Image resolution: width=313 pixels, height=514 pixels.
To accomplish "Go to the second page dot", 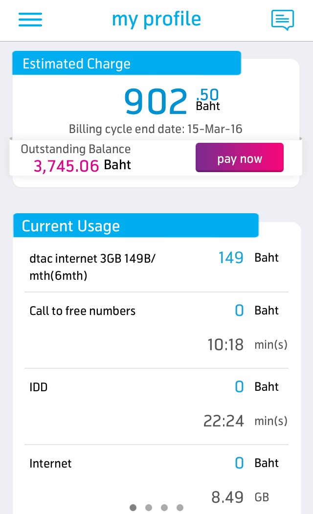I will click(149, 508).
